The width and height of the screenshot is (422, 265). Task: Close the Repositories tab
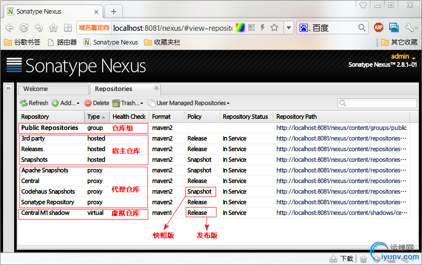[x=156, y=88]
